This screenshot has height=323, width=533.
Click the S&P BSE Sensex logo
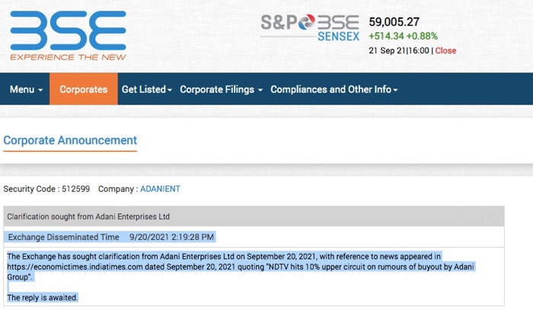(x=310, y=27)
